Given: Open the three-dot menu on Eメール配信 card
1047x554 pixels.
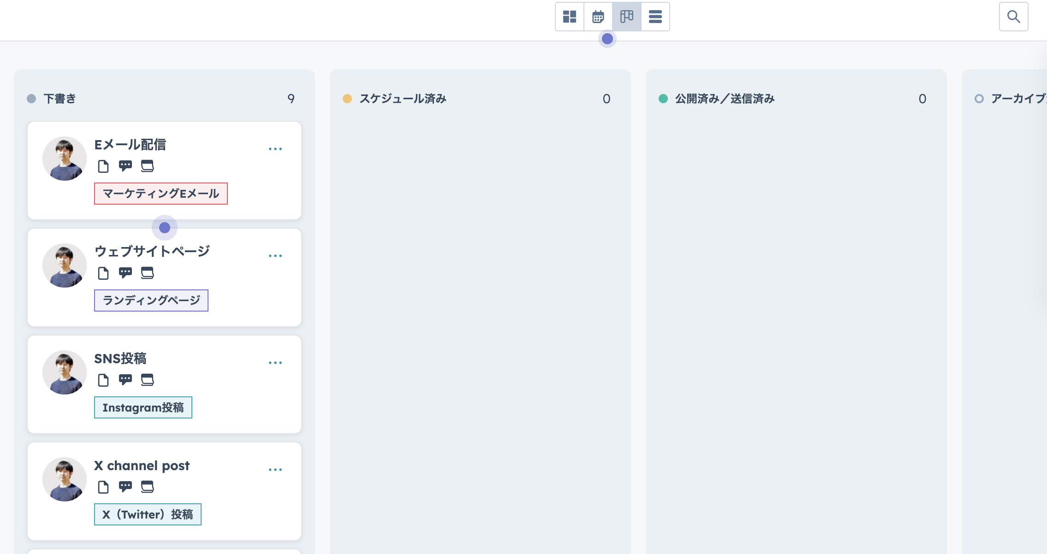Looking at the screenshot, I should click(x=275, y=149).
